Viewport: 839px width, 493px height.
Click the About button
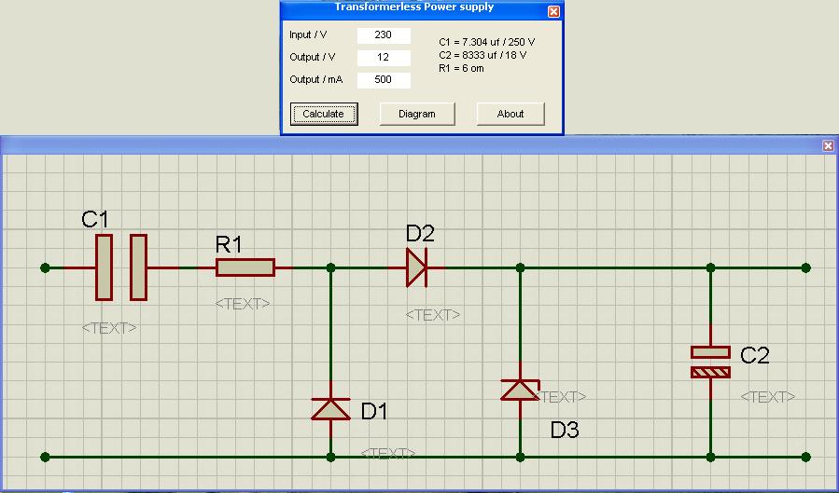pos(510,114)
